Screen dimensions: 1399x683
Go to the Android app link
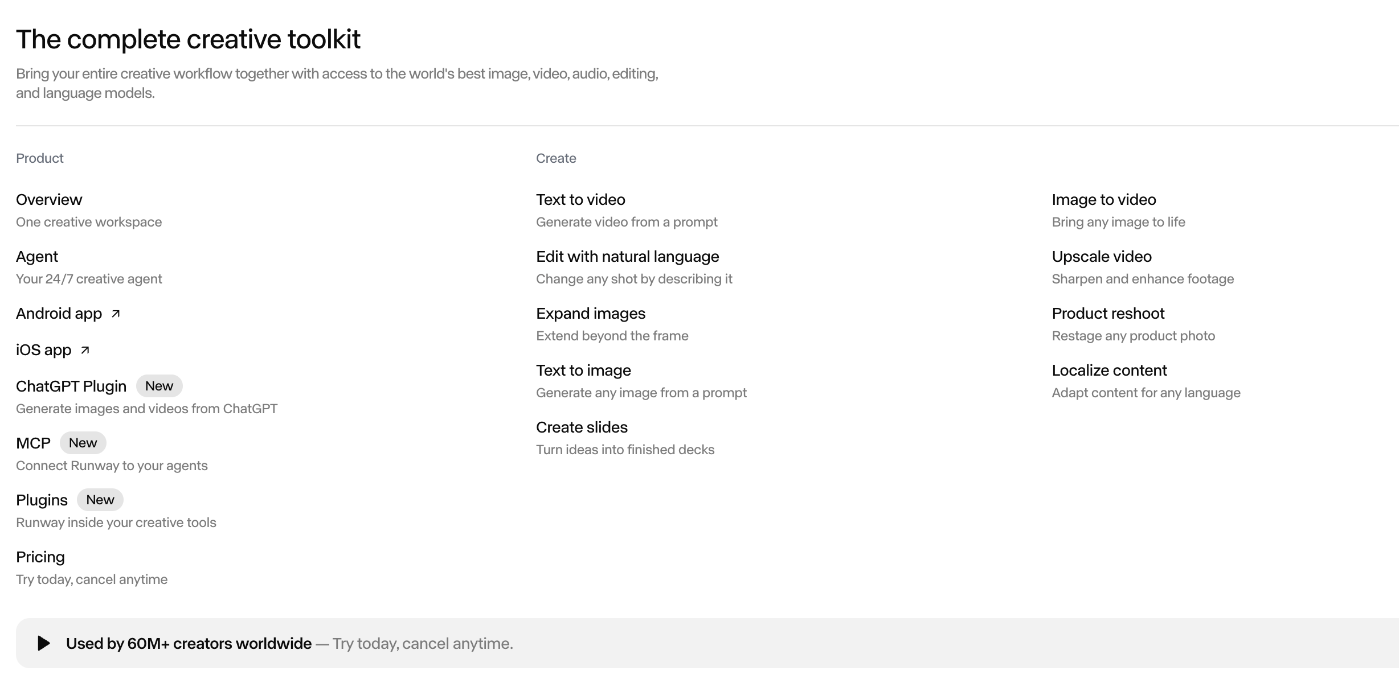[x=59, y=314]
